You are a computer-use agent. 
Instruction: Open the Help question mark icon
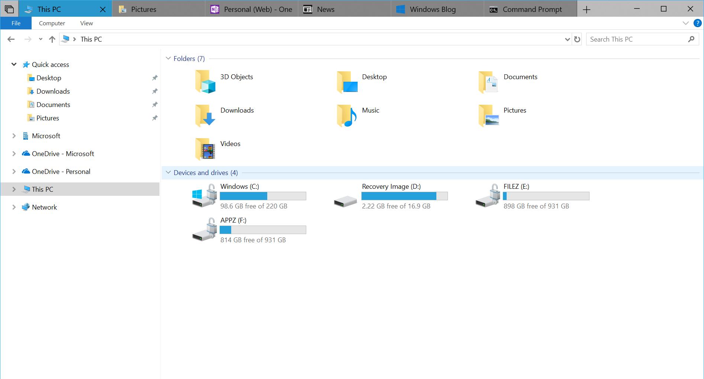point(698,23)
